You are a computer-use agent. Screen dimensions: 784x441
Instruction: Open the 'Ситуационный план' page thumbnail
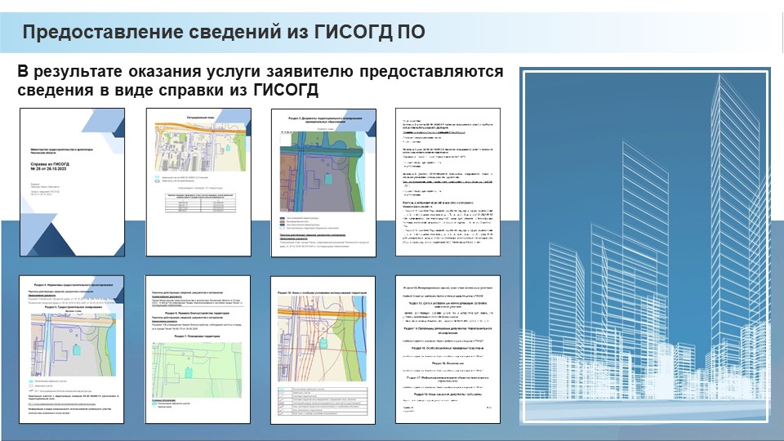198,182
